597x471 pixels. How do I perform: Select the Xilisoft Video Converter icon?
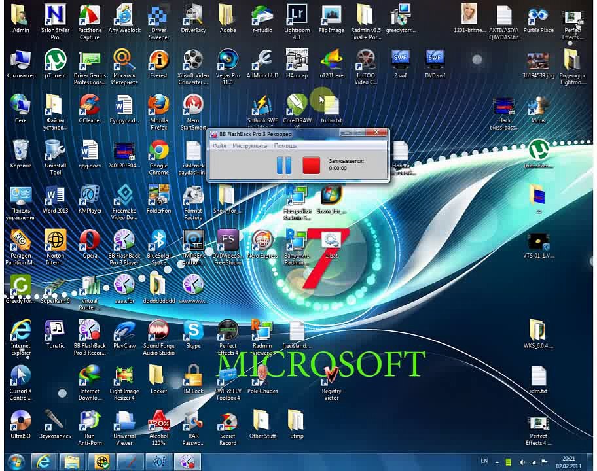[193, 67]
